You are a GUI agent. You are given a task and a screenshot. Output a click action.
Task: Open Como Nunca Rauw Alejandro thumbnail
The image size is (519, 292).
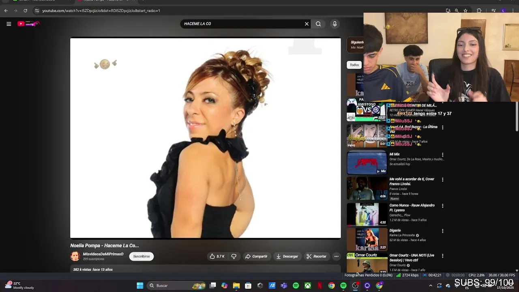(367, 214)
